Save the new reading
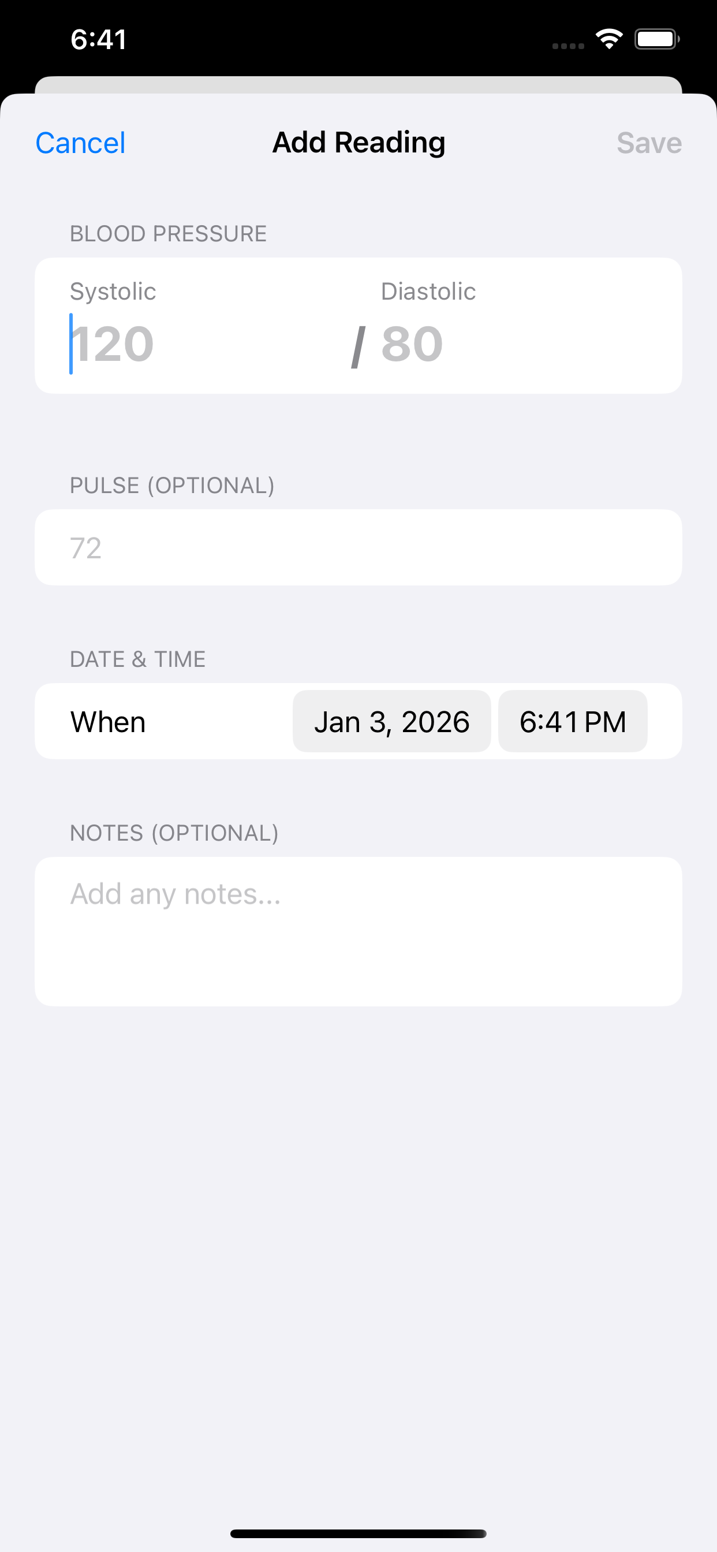717x1552 pixels. coord(649,143)
